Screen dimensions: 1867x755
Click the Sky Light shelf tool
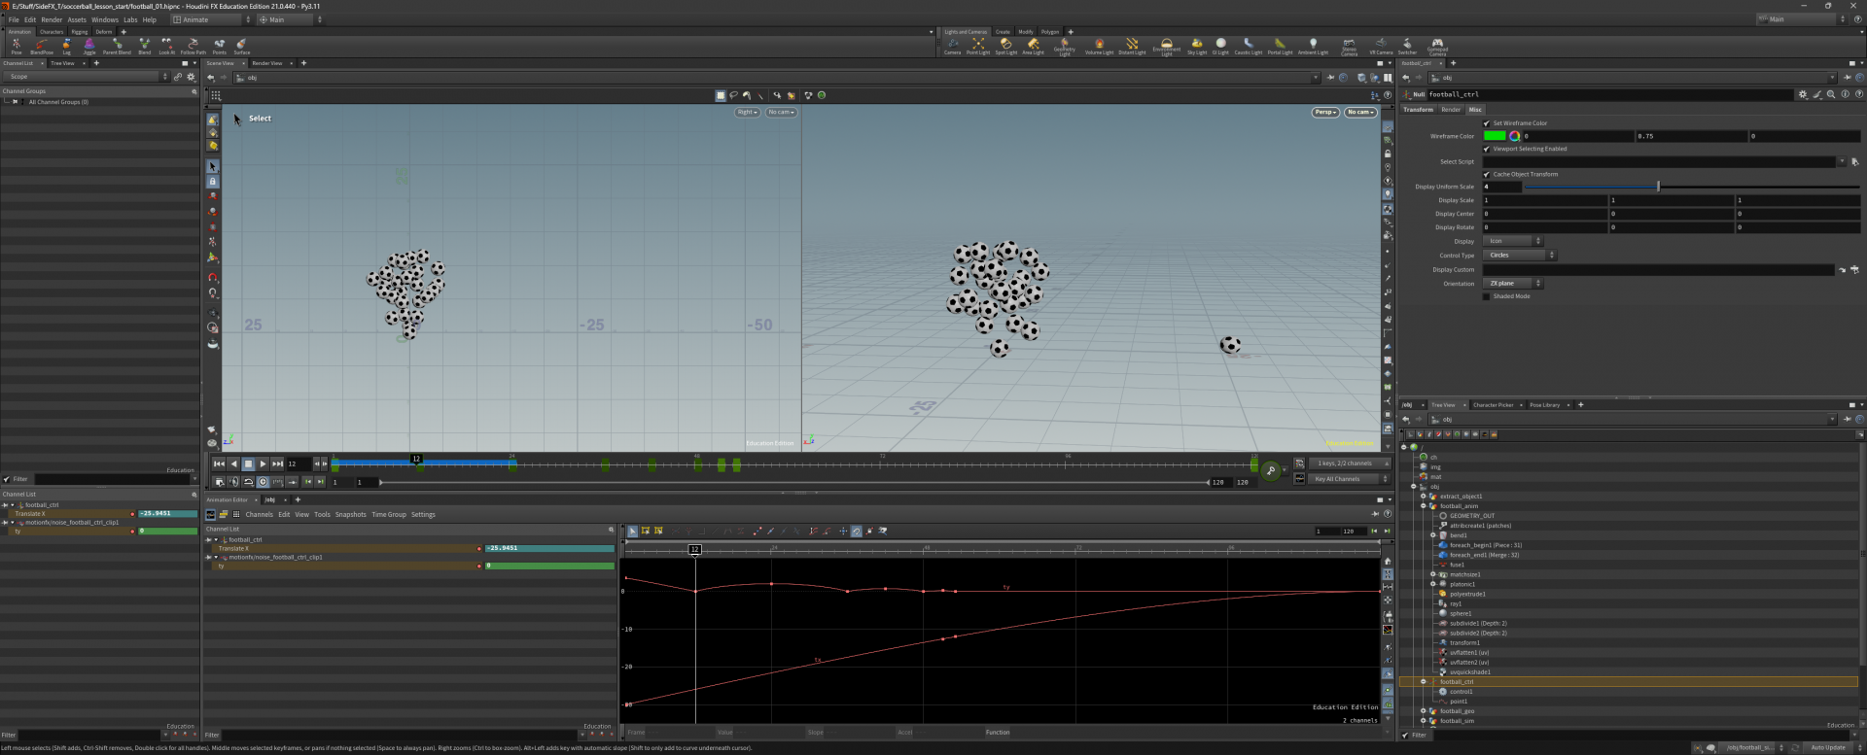[1196, 46]
